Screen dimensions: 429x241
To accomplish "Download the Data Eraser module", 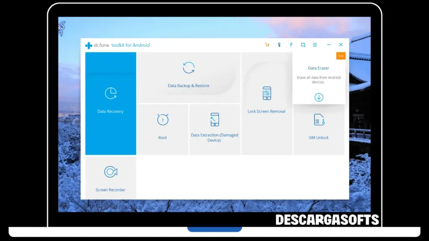I will pos(319,97).
